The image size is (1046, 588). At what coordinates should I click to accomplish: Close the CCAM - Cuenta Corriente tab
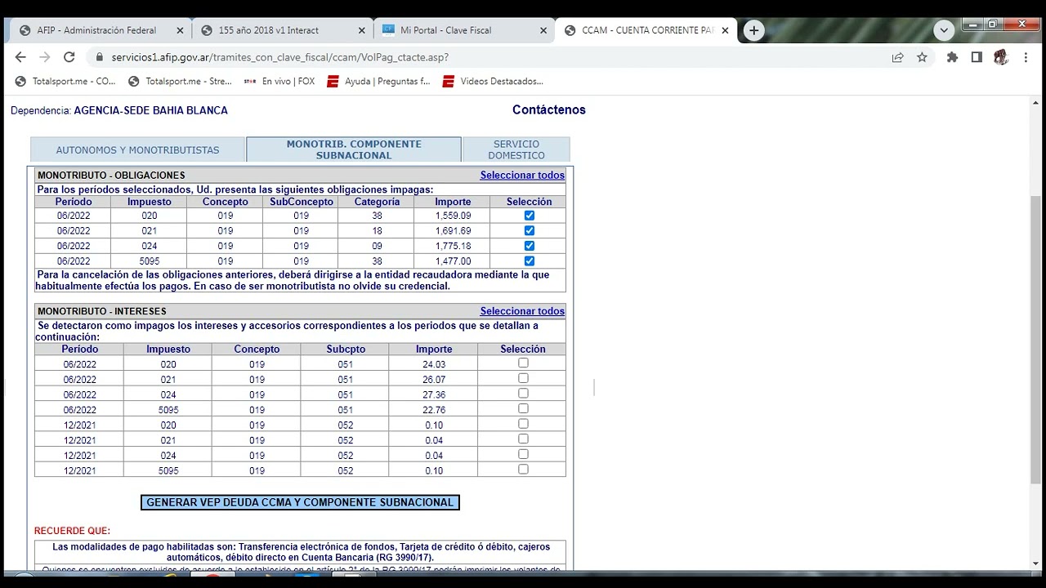[725, 30]
